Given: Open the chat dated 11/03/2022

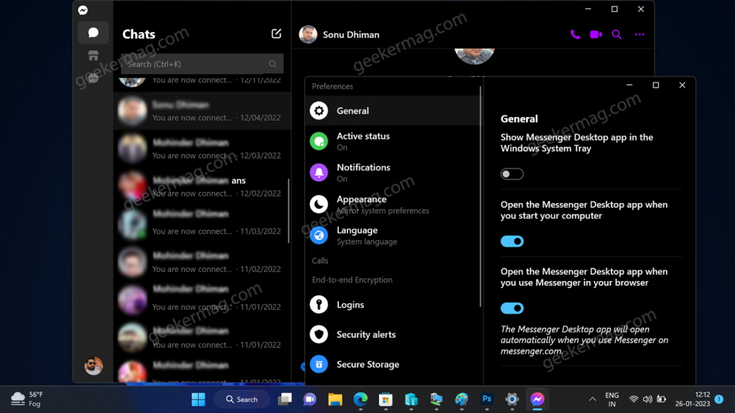Looking at the screenshot, I should coord(202,224).
